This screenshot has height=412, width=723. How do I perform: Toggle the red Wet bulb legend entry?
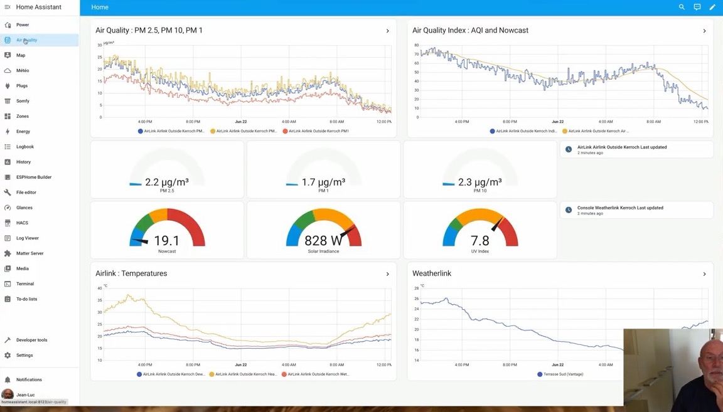pos(316,374)
